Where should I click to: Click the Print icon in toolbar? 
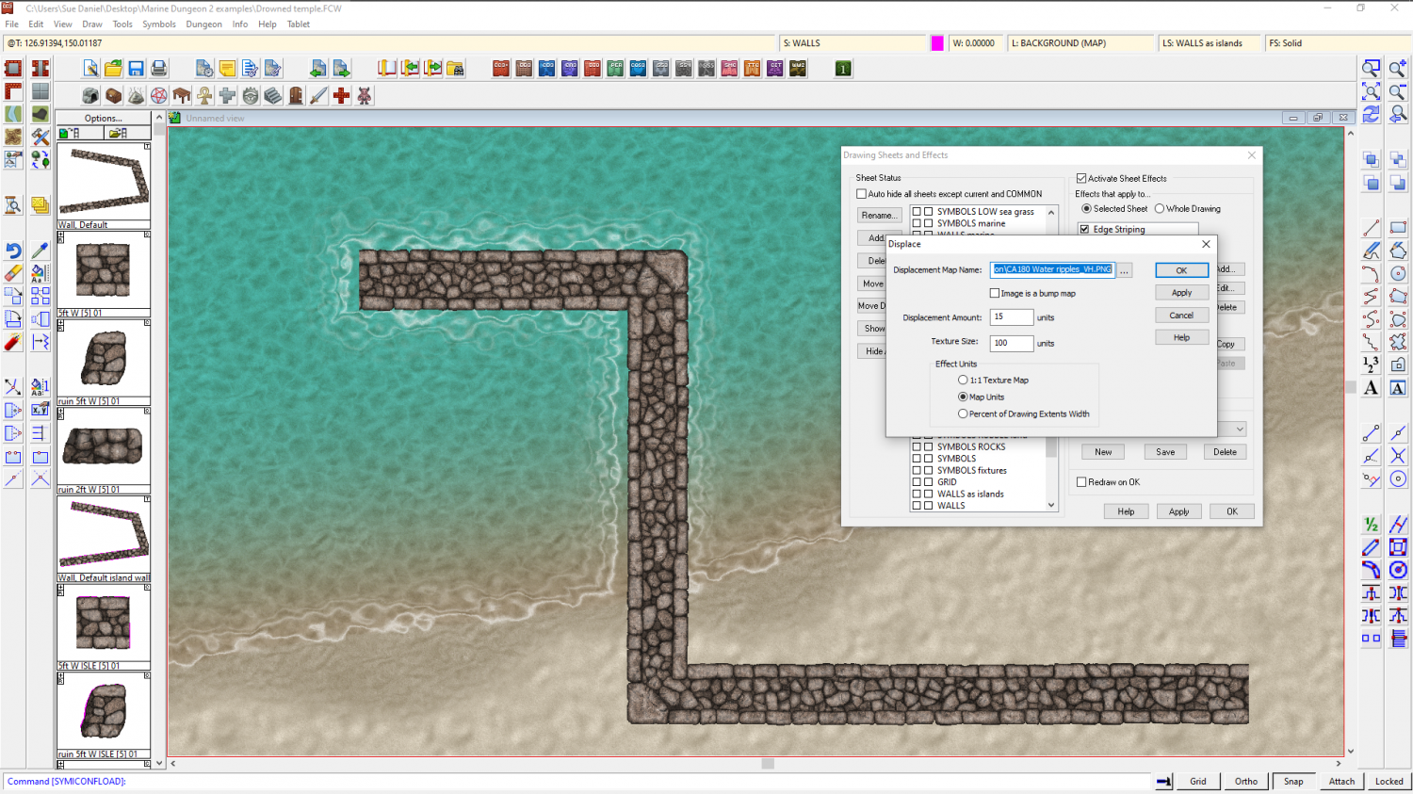coord(159,68)
